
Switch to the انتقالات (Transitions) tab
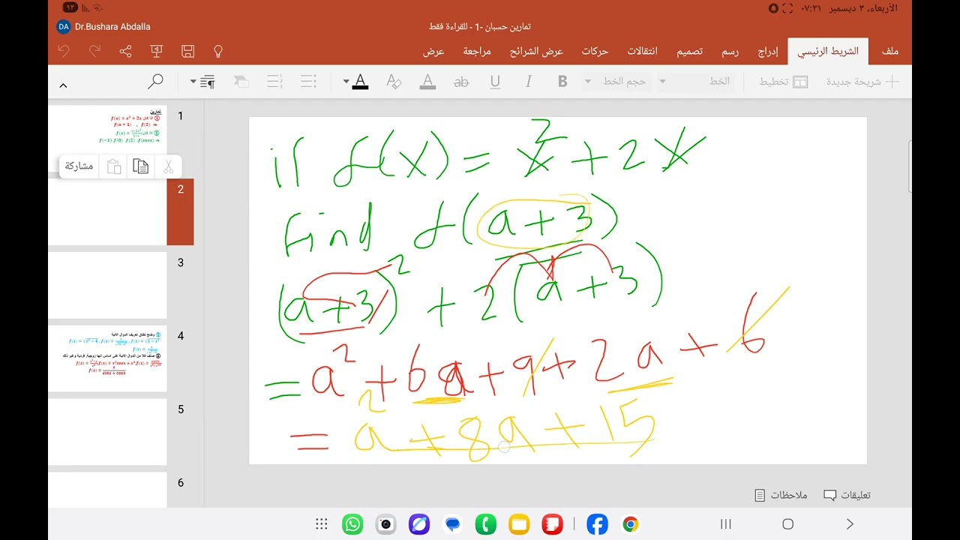point(642,51)
